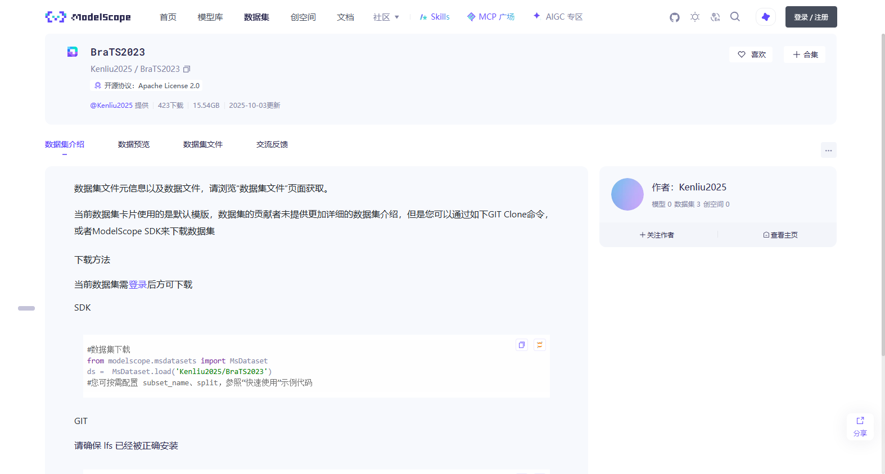Click the purple star assistant icon
Viewport: 885px width, 474px height.
click(766, 17)
